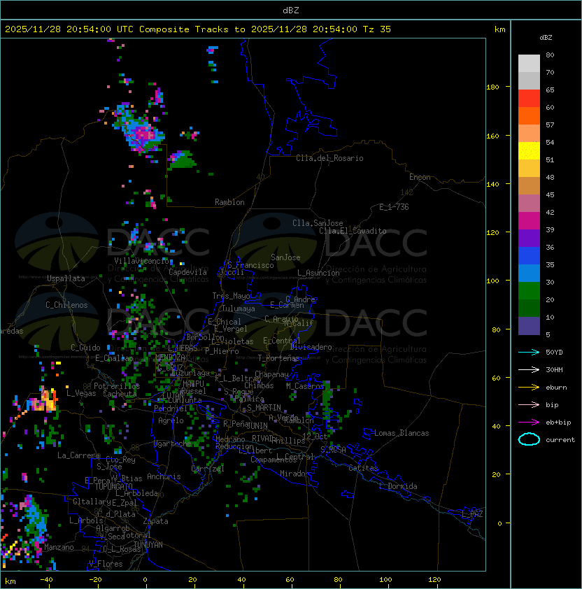Click the 'Manzano' map label

pyautogui.click(x=59, y=547)
